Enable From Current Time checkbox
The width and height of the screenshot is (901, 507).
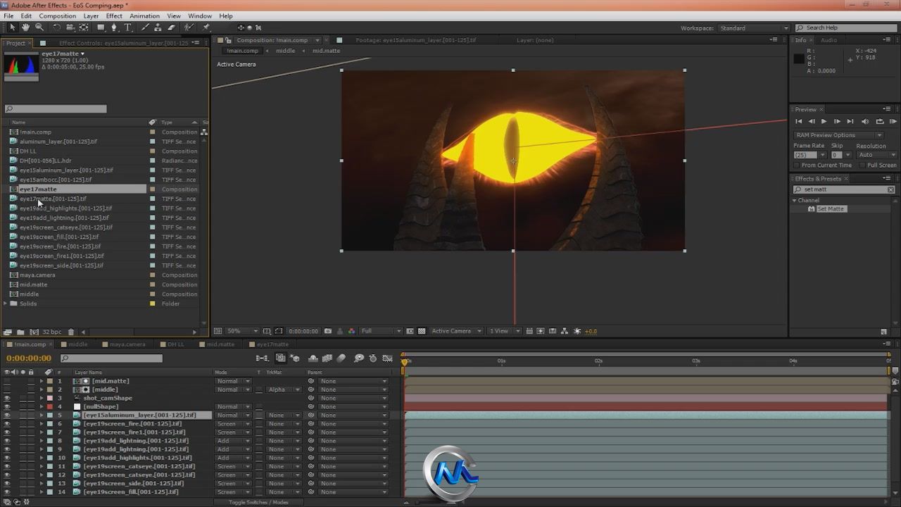point(797,165)
